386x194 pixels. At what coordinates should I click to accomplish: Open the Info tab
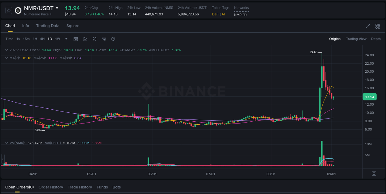[26, 26]
